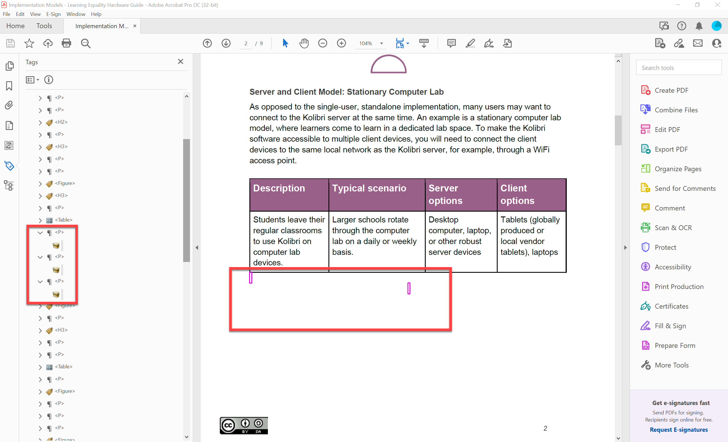Open the E-Sign menu

tap(53, 14)
